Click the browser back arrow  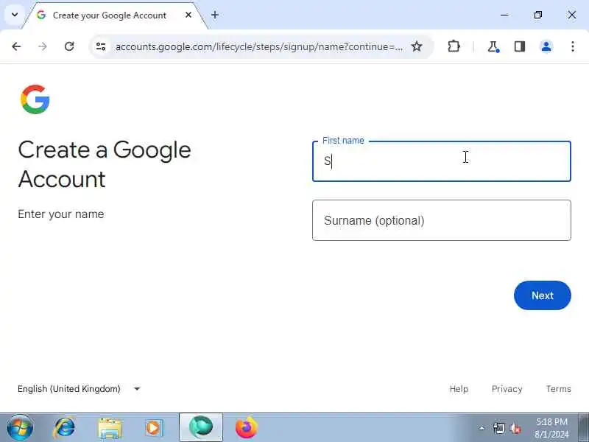[16, 46]
